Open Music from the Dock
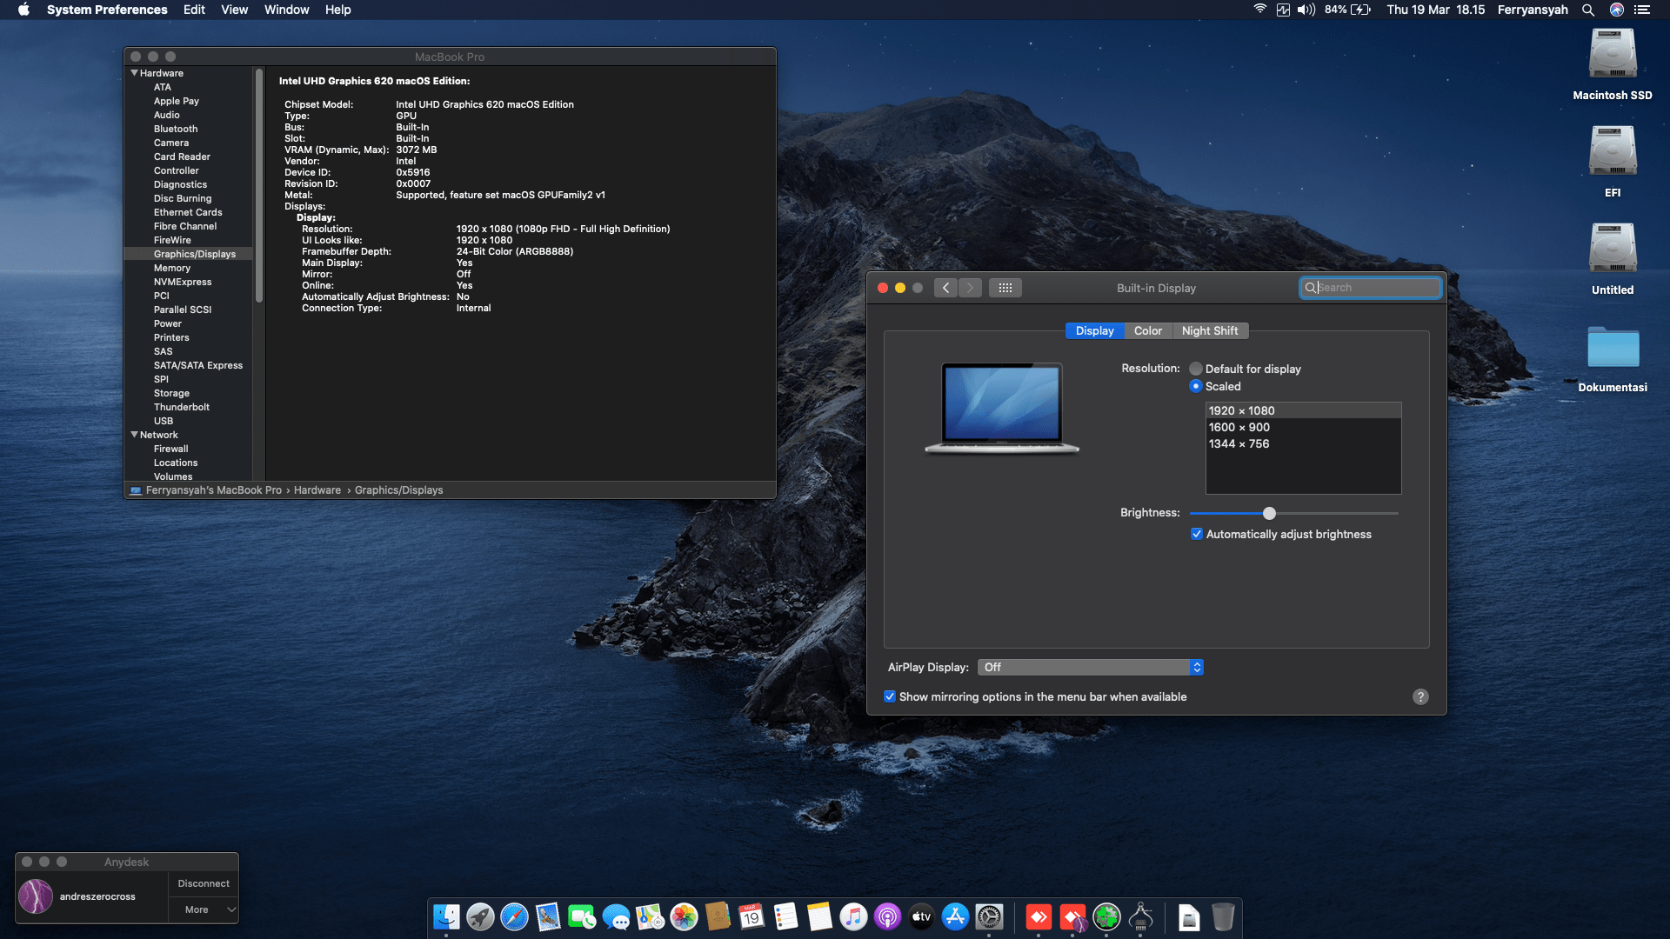The height and width of the screenshot is (939, 1670). click(853, 916)
